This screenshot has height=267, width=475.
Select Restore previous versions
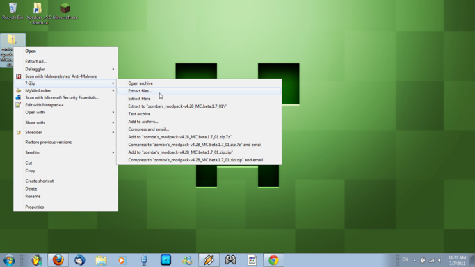(66, 142)
